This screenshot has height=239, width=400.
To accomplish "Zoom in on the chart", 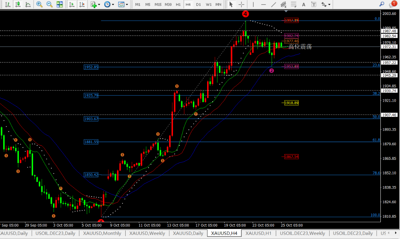I will click(39, 4).
